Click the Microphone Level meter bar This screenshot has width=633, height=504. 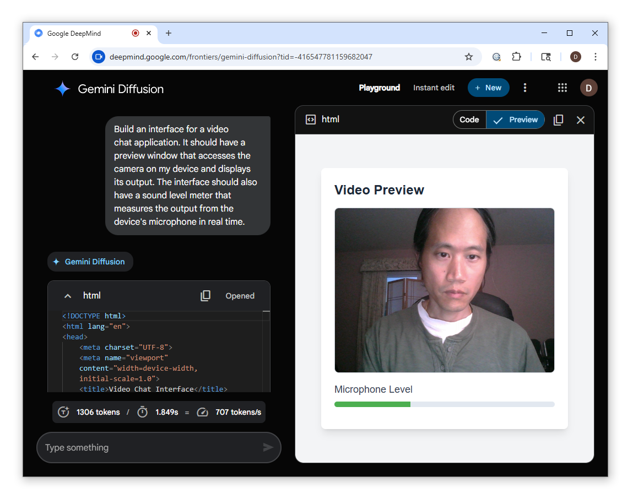(x=444, y=404)
